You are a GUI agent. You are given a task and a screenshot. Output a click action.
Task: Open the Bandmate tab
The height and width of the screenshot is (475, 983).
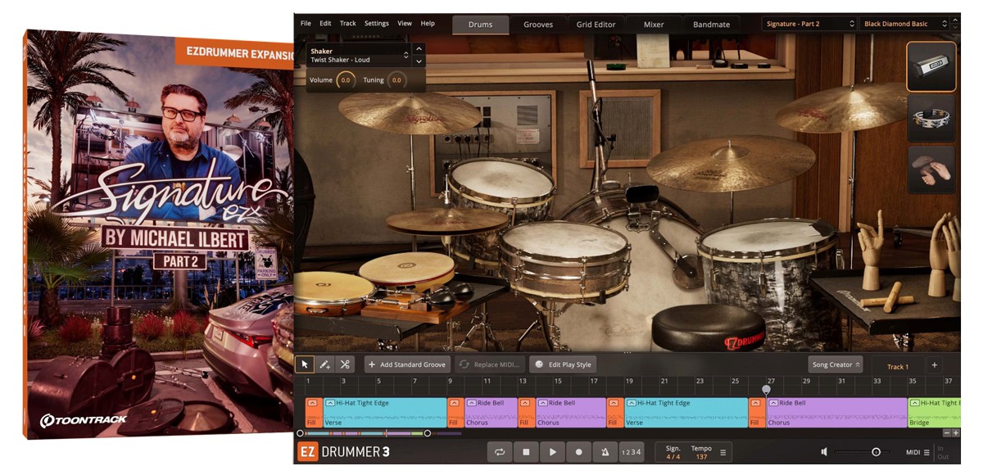point(711,25)
